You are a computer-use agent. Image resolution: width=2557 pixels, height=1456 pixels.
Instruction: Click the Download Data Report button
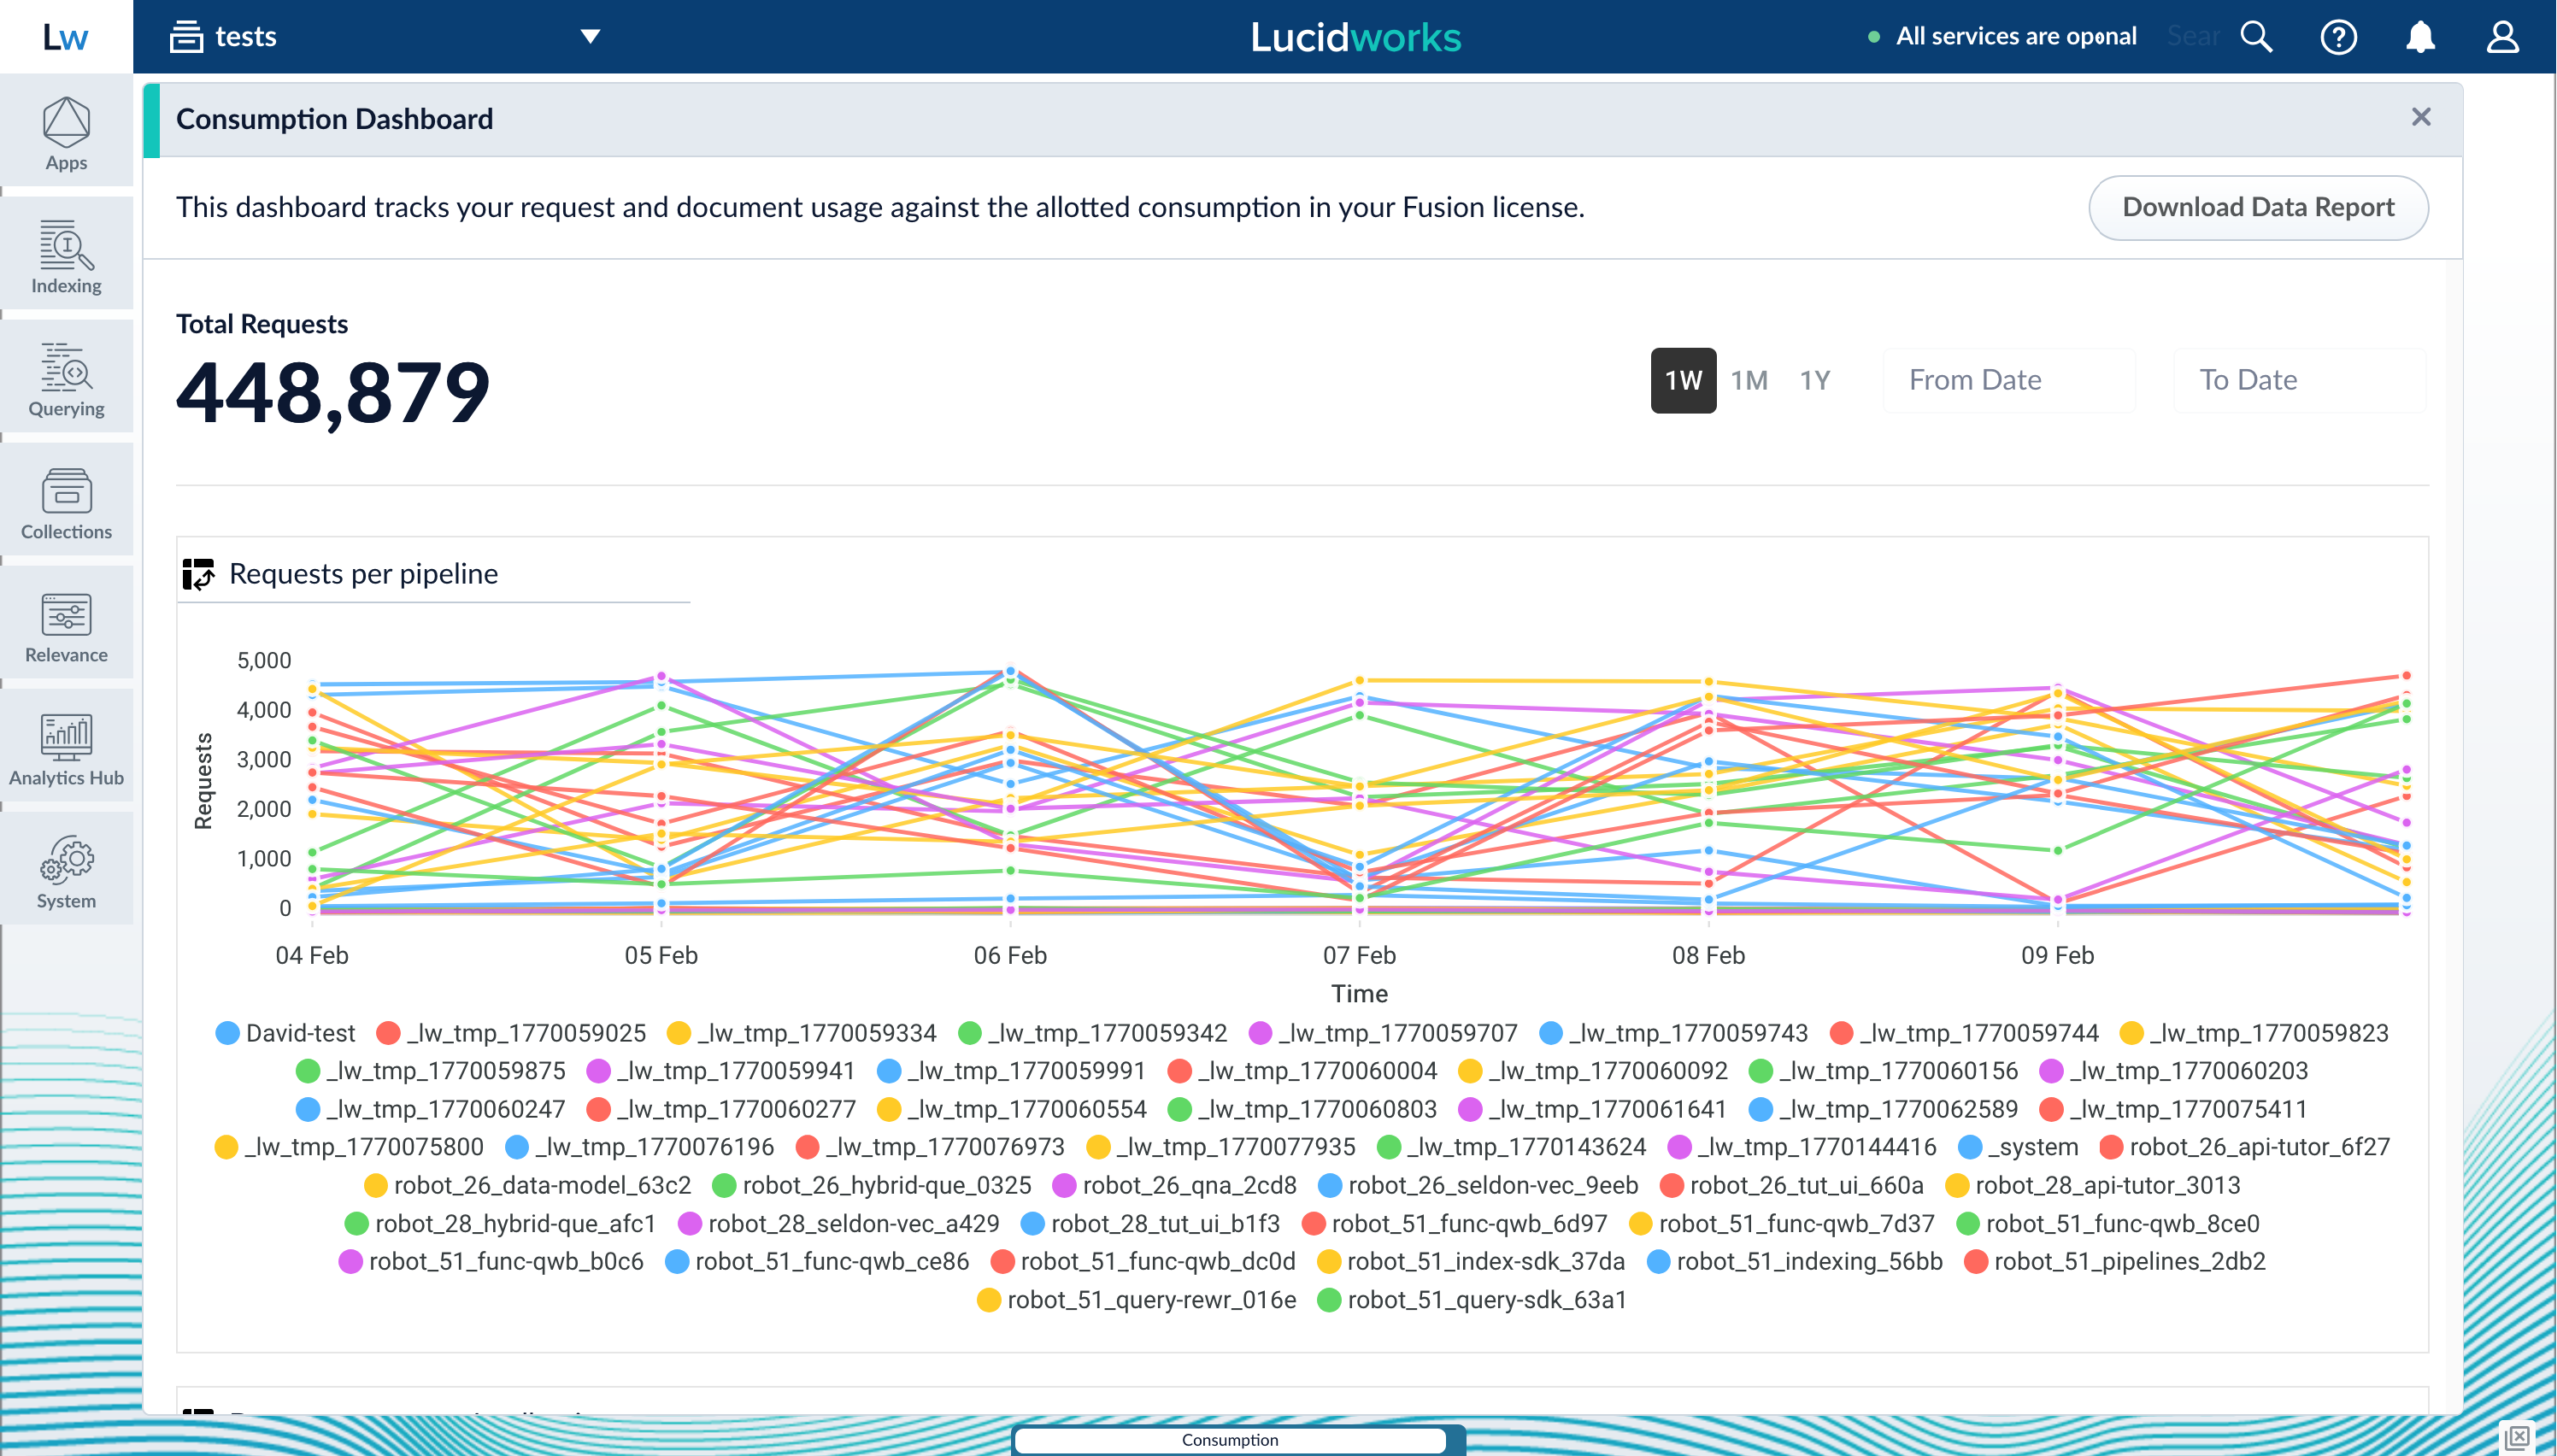pos(2258,207)
